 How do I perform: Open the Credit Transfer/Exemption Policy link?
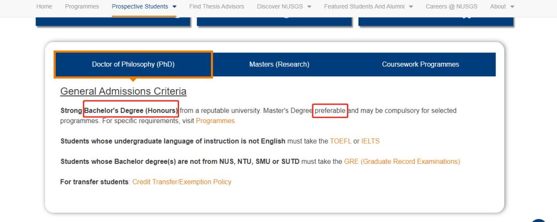182,182
